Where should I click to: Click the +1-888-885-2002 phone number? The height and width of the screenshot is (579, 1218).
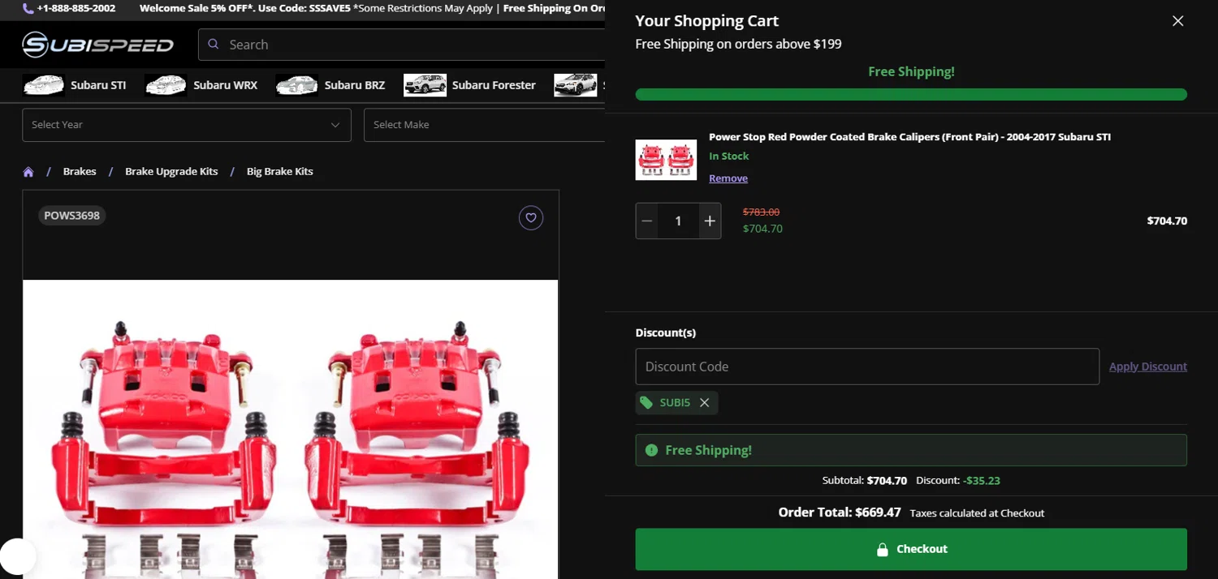tap(76, 8)
